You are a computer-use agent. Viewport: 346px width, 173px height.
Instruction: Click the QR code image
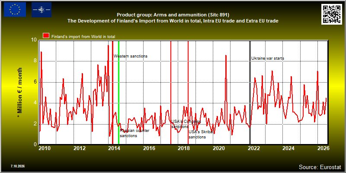332,14
